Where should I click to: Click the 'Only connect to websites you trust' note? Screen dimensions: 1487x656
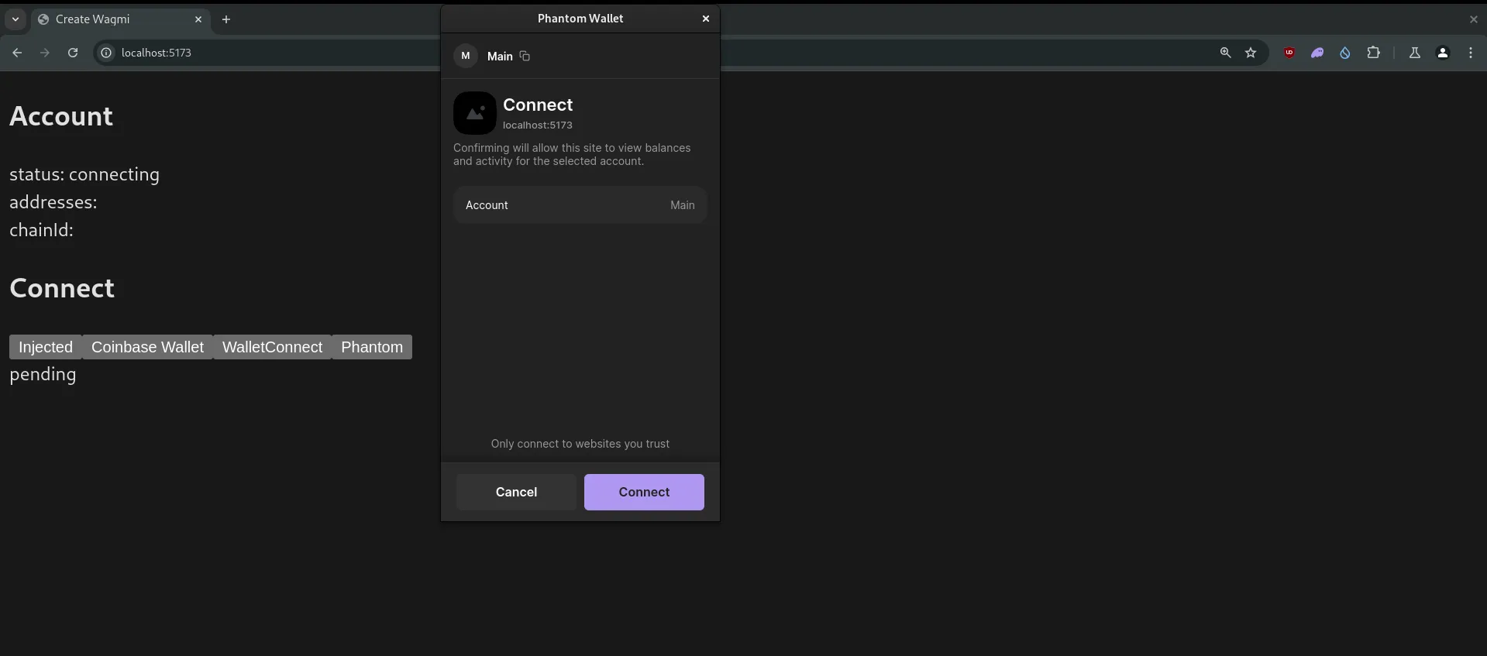(580, 444)
